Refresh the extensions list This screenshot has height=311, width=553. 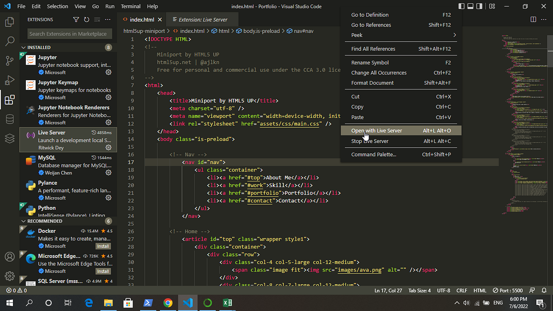[87, 20]
